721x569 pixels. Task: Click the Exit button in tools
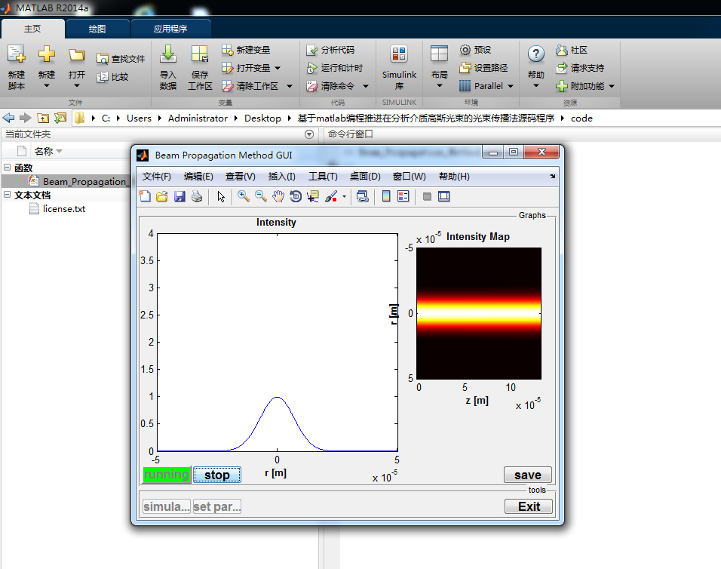coord(529,506)
